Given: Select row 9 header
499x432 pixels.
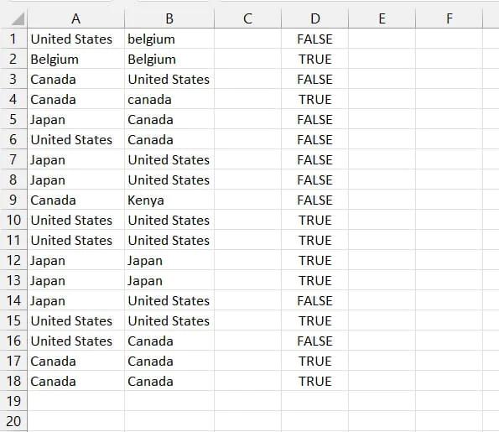Looking at the screenshot, I should (13, 200).
